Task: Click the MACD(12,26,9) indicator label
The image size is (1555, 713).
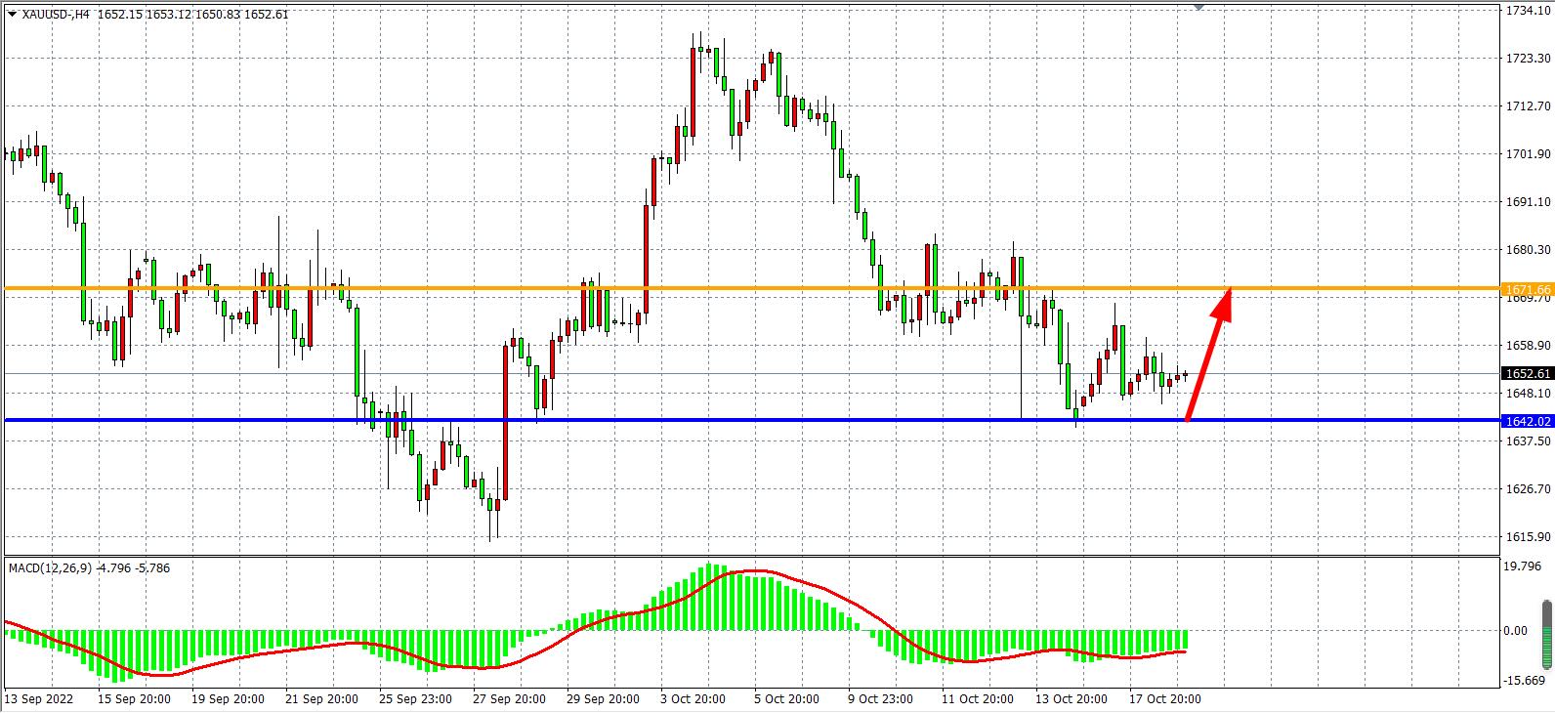Action: (51, 567)
